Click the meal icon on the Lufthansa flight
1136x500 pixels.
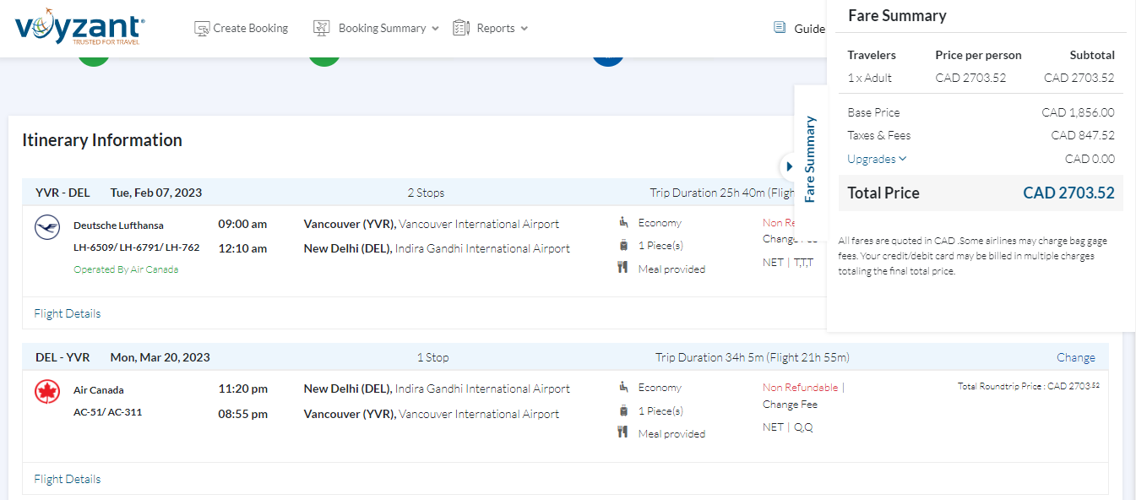pyautogui.click(x=623, y=268)
